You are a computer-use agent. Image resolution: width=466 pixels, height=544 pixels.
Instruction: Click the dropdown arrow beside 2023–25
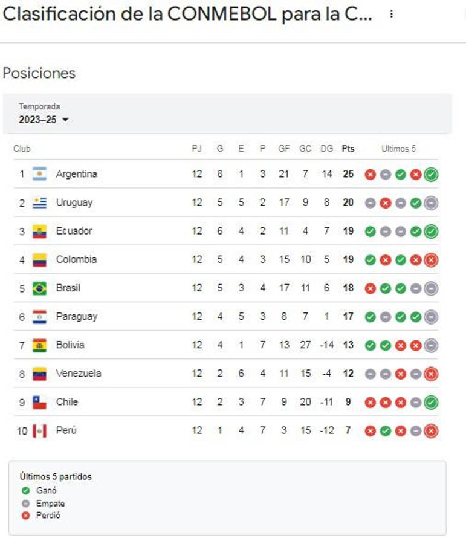[65, 120]
